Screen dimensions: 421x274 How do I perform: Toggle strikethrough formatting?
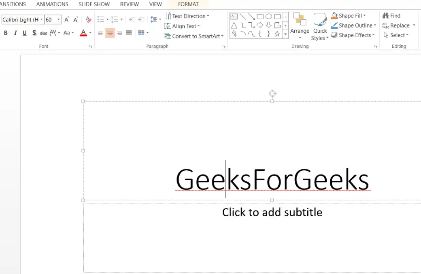click(x=43, y=33)
